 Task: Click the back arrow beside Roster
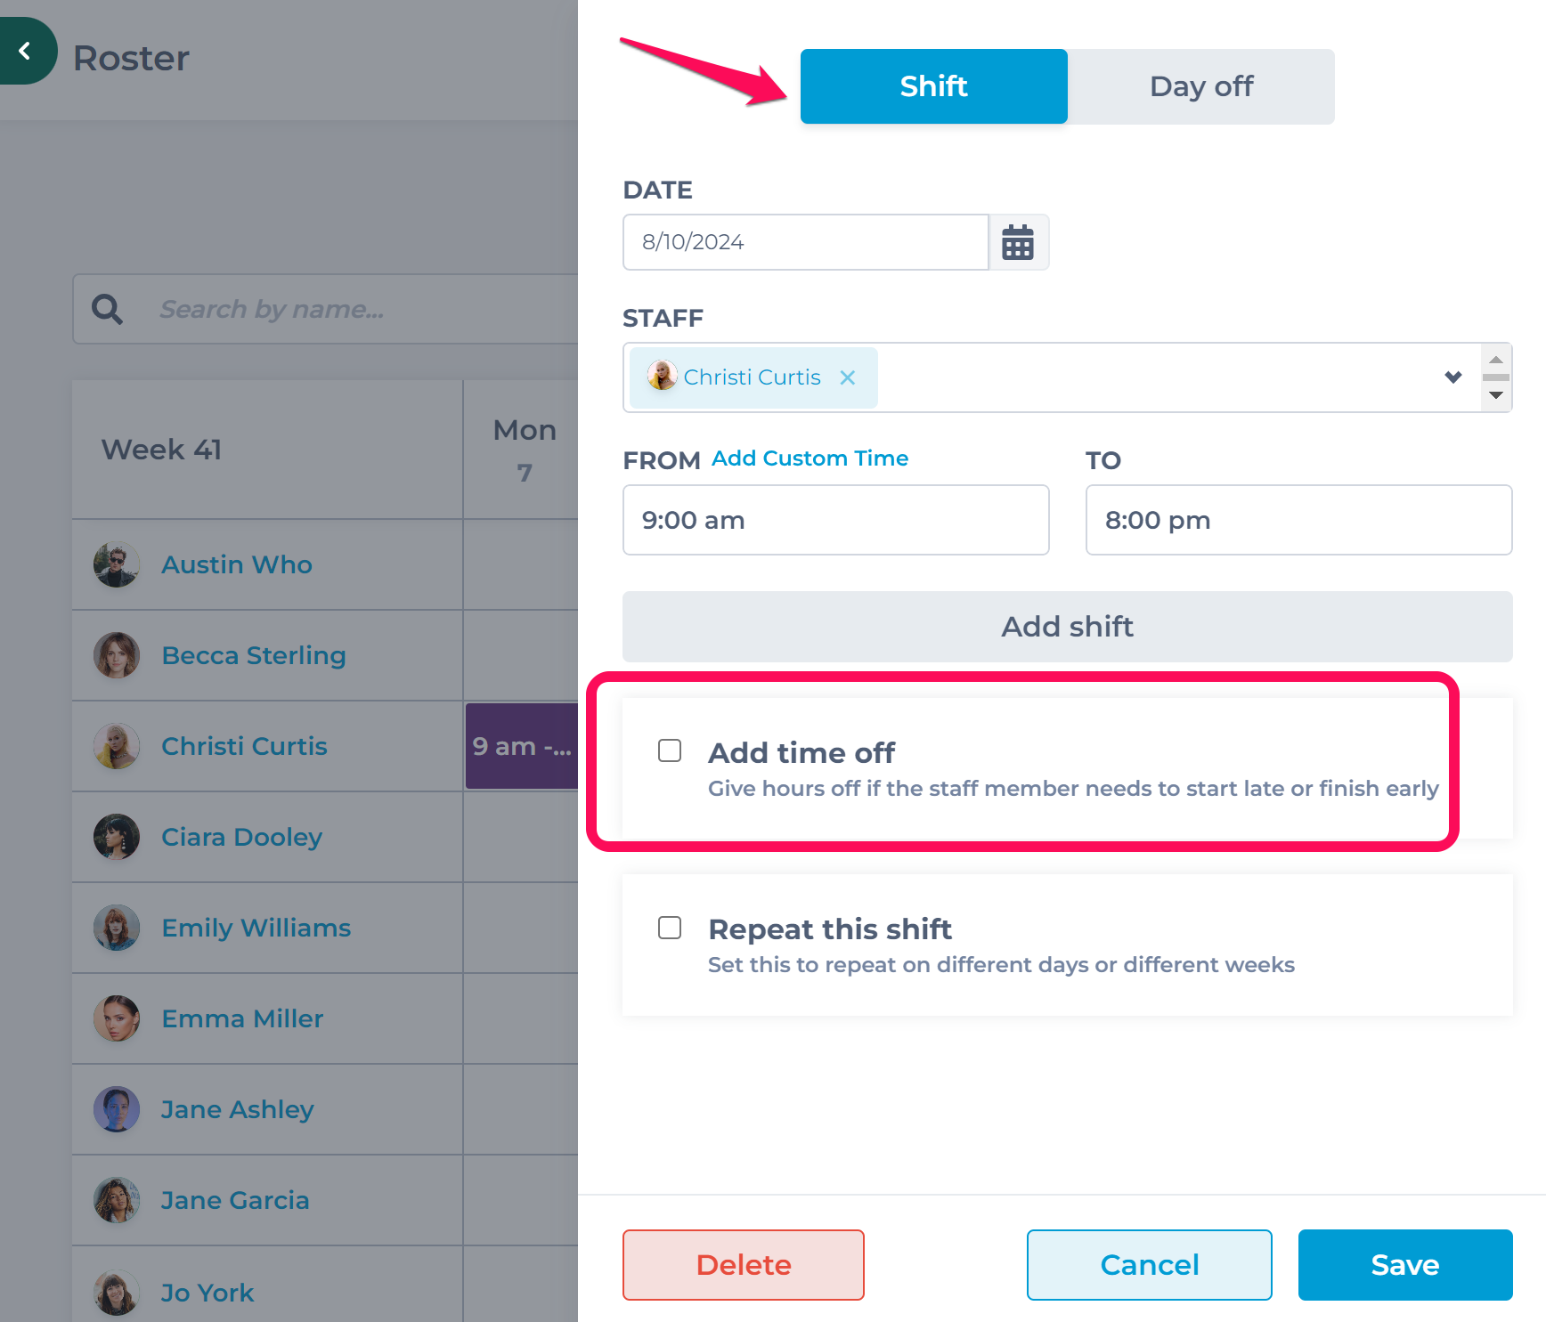[25, 51]
